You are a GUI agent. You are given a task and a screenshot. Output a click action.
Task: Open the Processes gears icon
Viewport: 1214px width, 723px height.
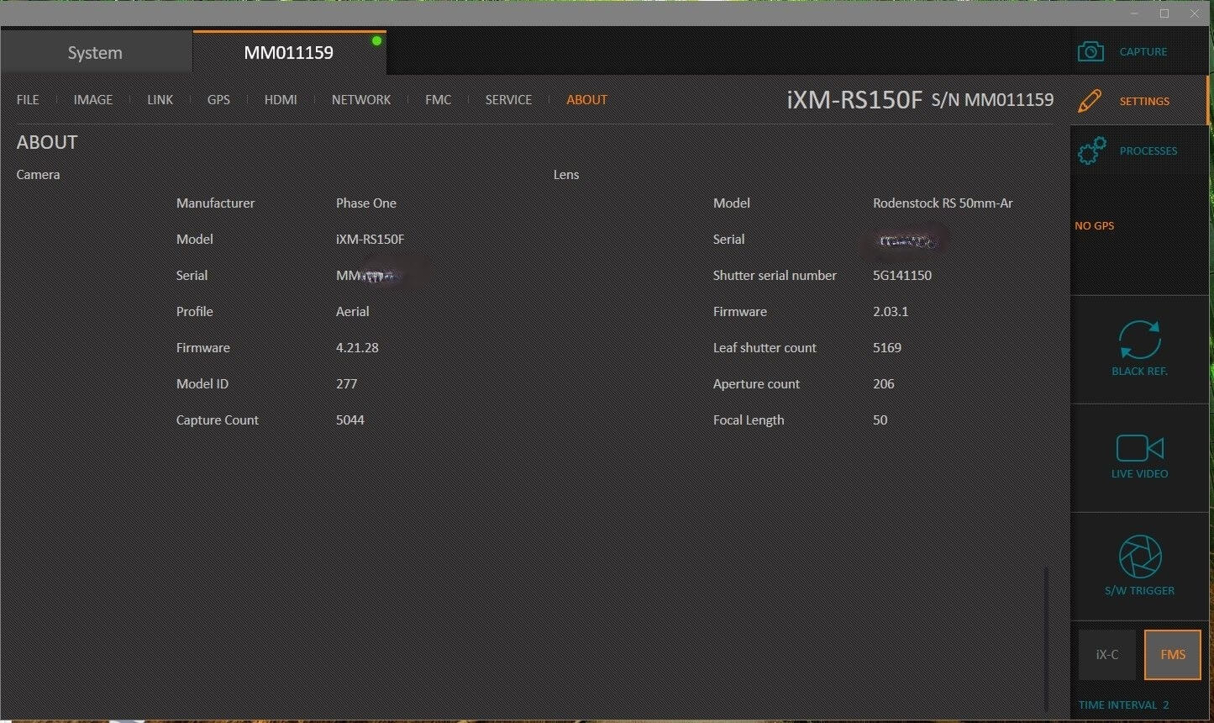[1091, 151]
